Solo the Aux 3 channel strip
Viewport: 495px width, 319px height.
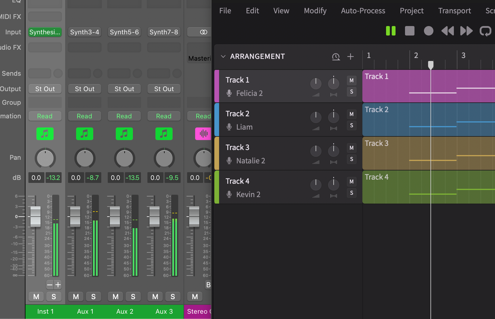click(x=173, y=297)
